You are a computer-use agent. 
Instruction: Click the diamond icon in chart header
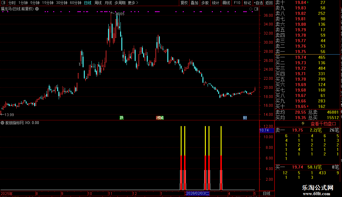click(251, 9)
